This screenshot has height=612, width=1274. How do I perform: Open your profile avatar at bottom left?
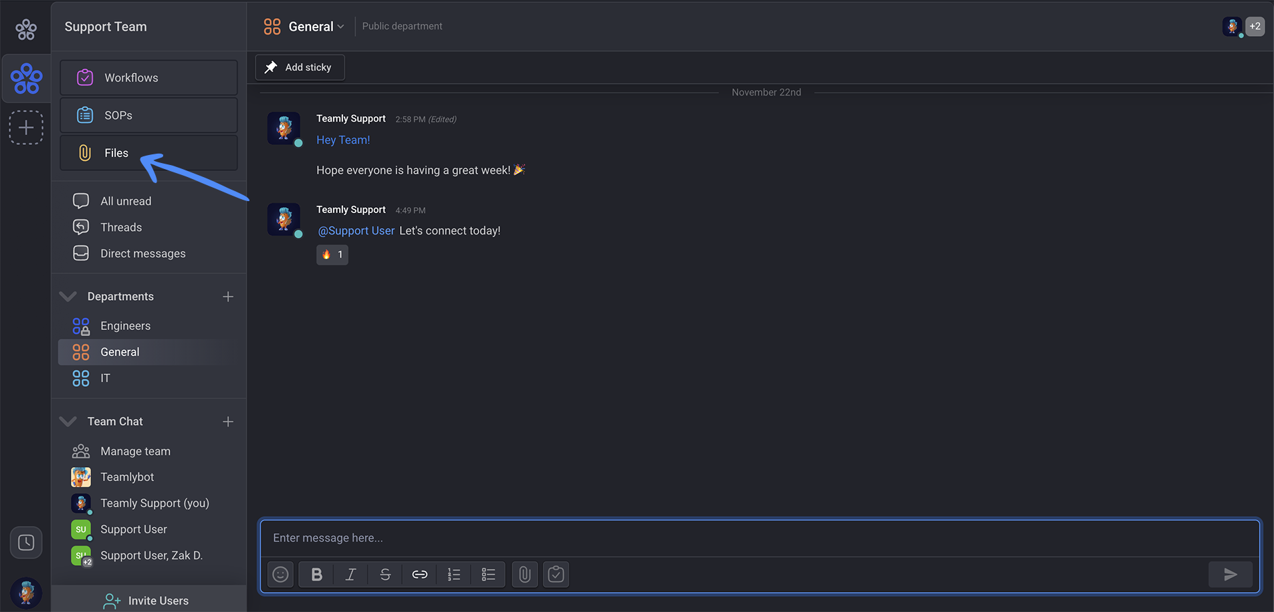tap(26, 593)
